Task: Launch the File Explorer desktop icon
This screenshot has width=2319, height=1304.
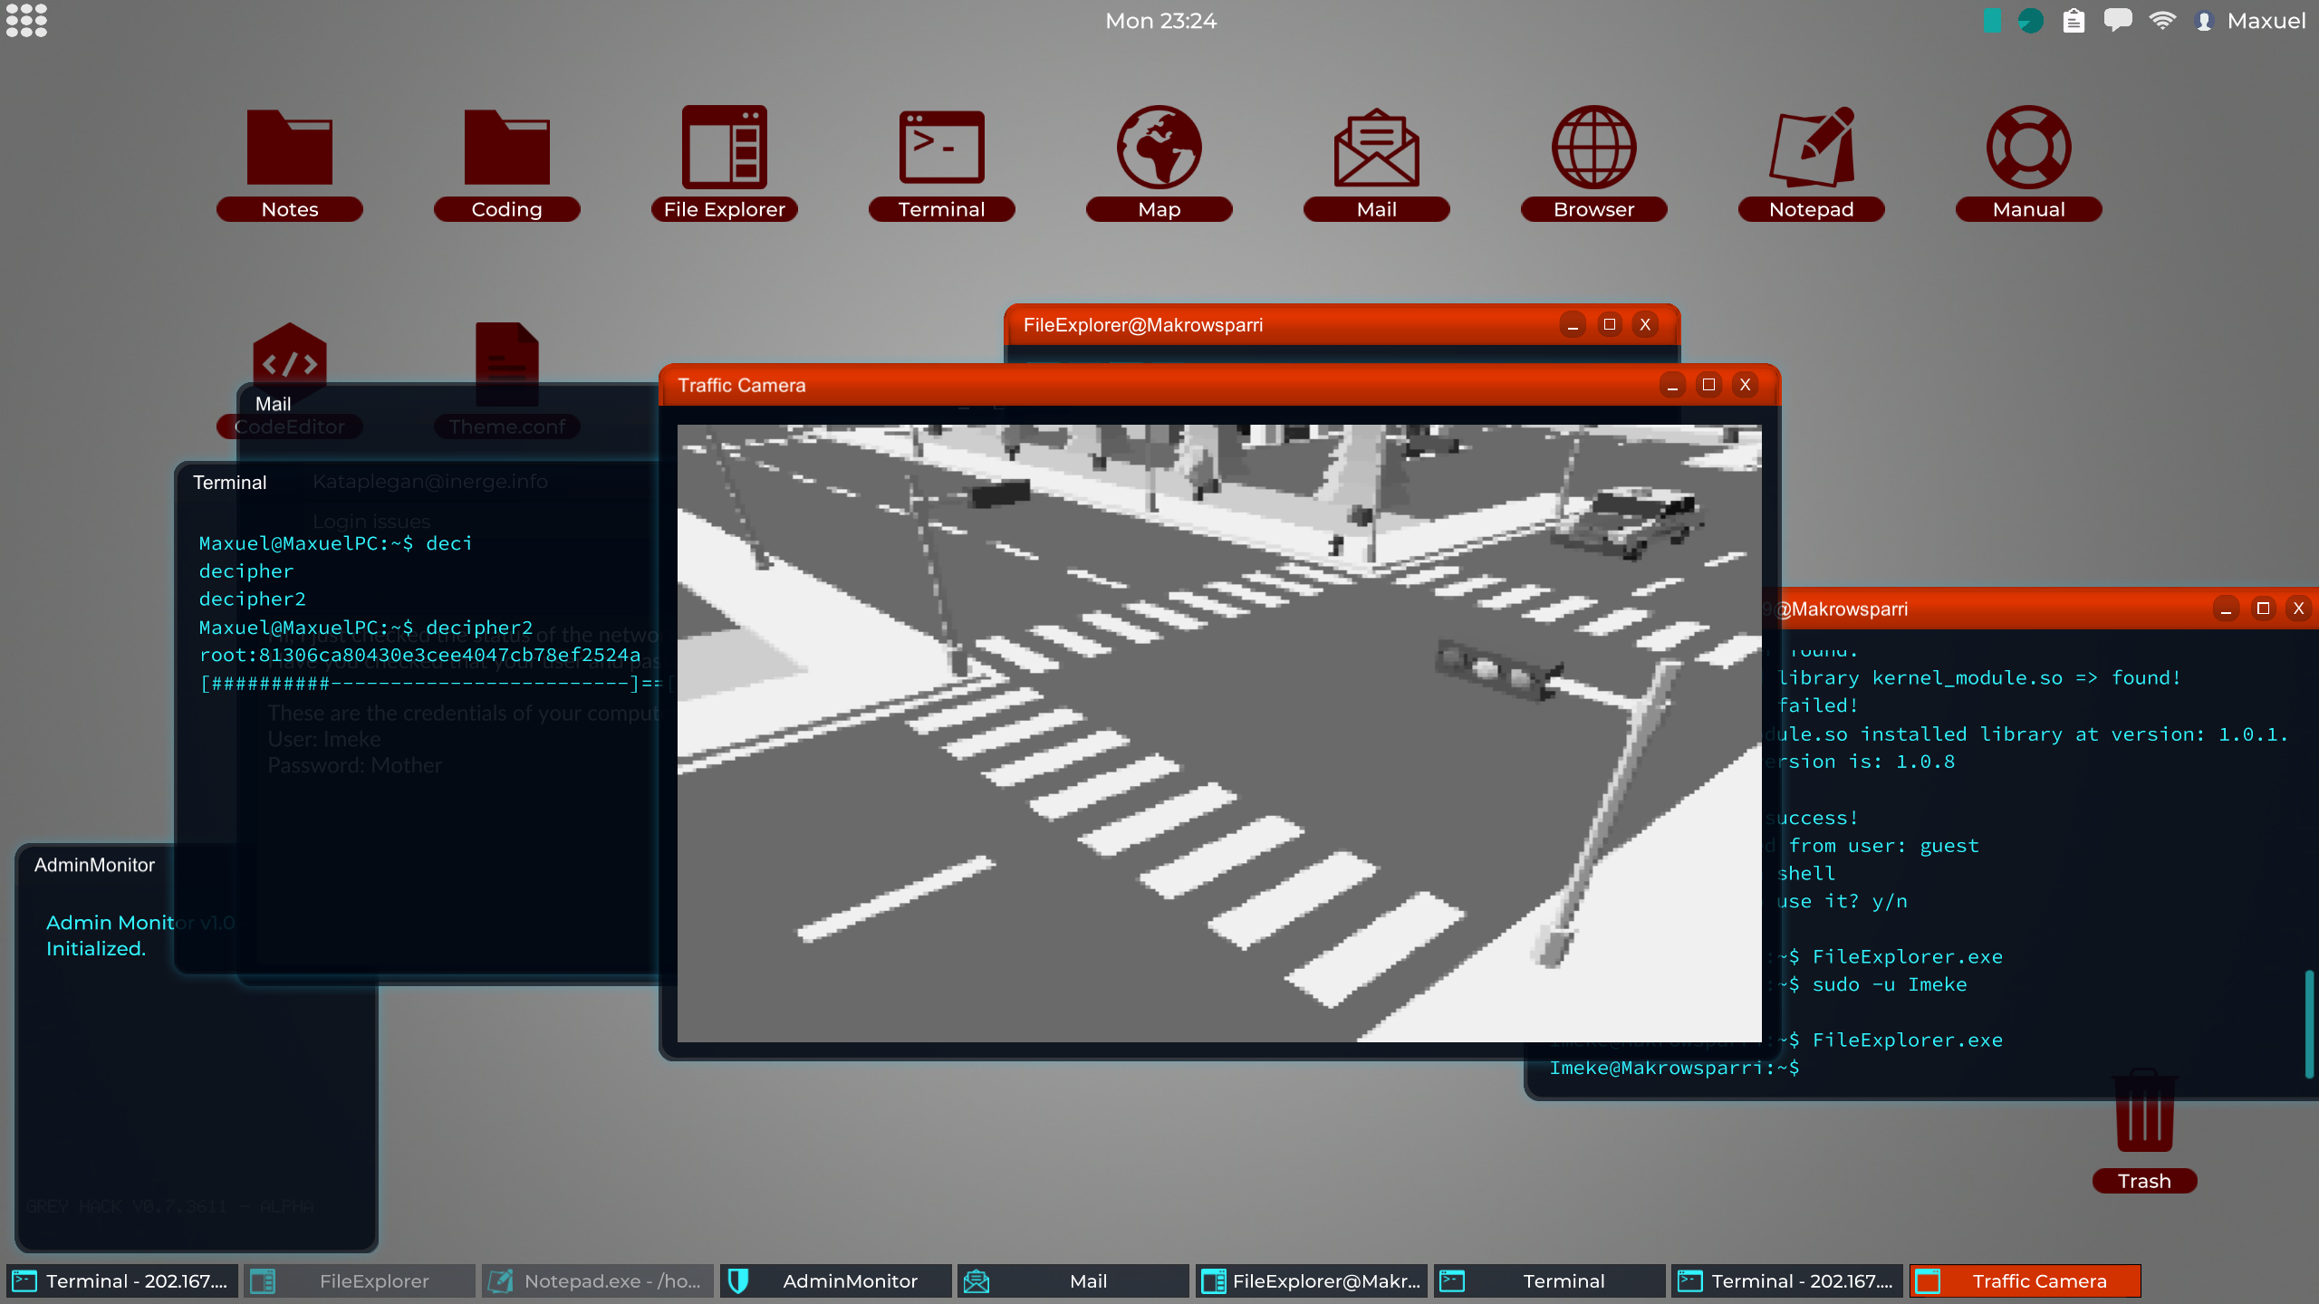Action: [x=724, y=149]
